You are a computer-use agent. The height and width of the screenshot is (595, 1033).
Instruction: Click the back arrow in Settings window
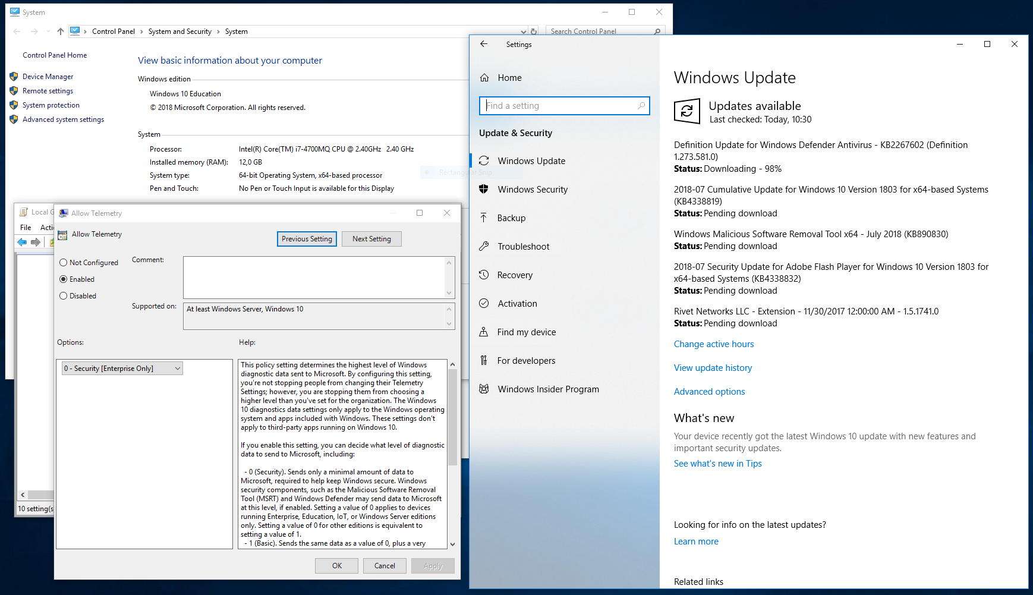(x=484, y=44)
